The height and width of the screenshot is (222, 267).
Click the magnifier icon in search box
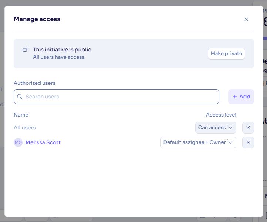coord(20,97)
